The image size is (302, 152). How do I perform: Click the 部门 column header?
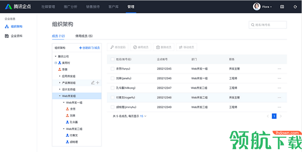pos(194,59)
